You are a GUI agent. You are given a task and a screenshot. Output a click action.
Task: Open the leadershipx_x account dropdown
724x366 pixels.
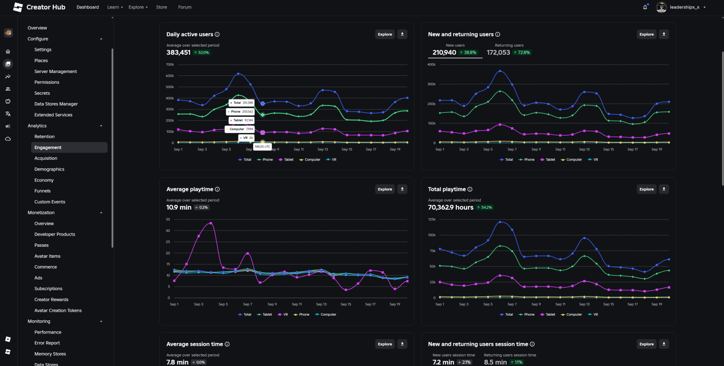tap(681, 7)
